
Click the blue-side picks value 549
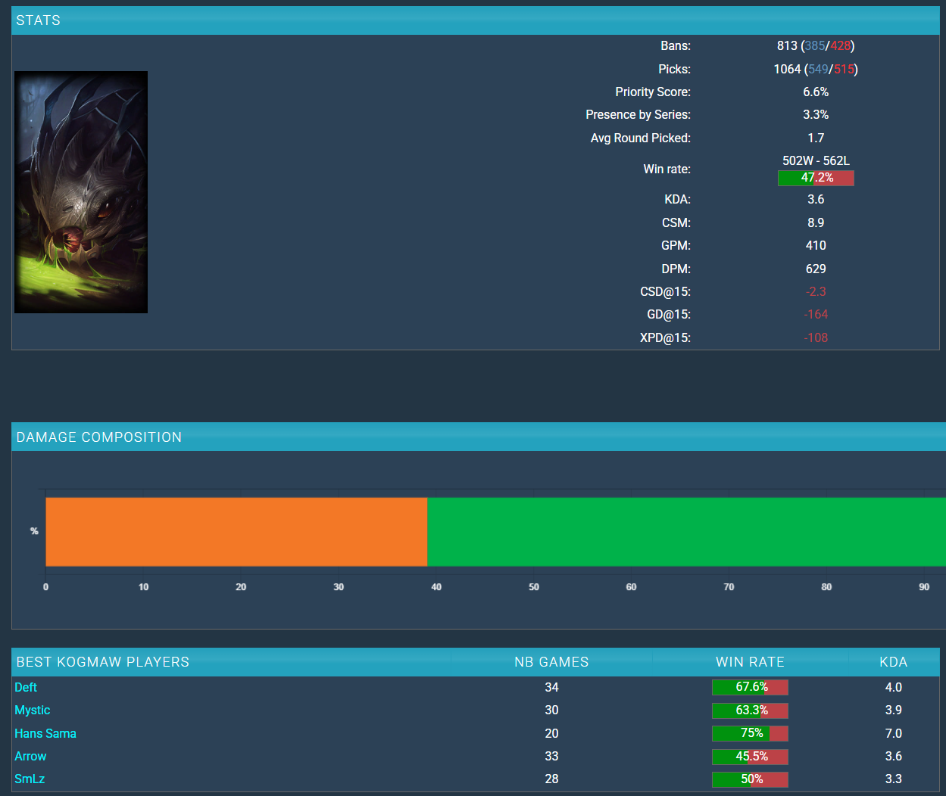818,69
